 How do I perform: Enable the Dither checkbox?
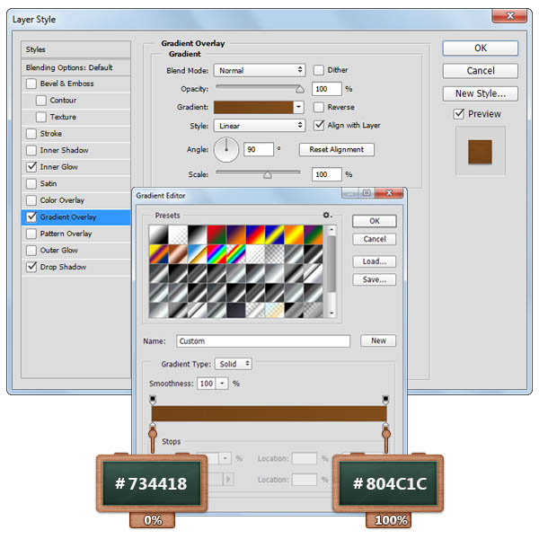(319, 70)
